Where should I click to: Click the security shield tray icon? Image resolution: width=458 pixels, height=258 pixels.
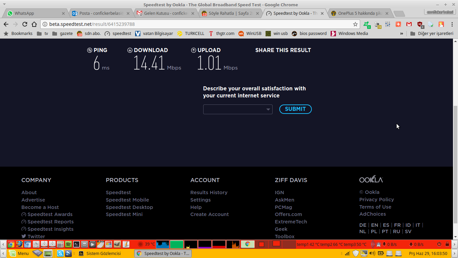(x=356, y=253)
